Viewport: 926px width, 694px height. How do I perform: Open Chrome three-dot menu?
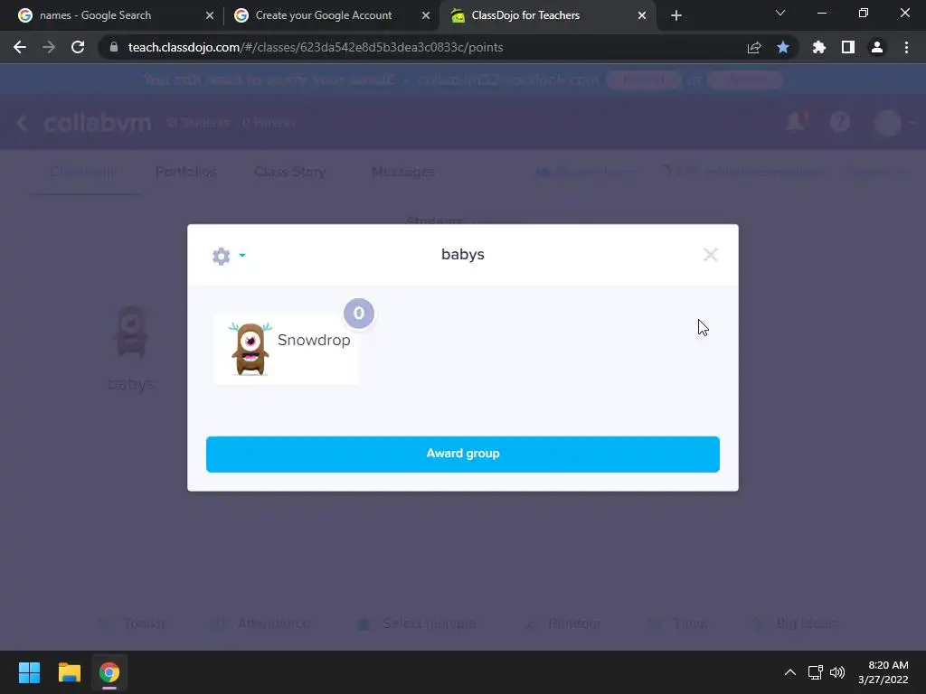(906, 47)
